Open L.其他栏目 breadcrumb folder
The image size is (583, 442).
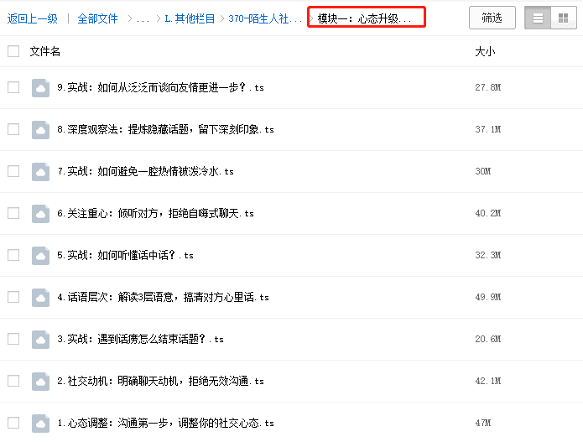pos(190,18)
